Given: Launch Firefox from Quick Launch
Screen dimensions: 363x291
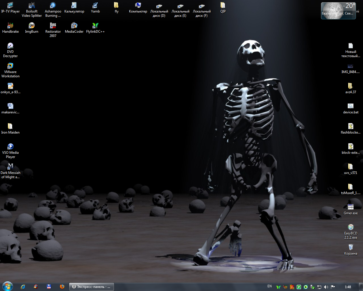Looking at the screenshot, I should [x=62, y=287].
